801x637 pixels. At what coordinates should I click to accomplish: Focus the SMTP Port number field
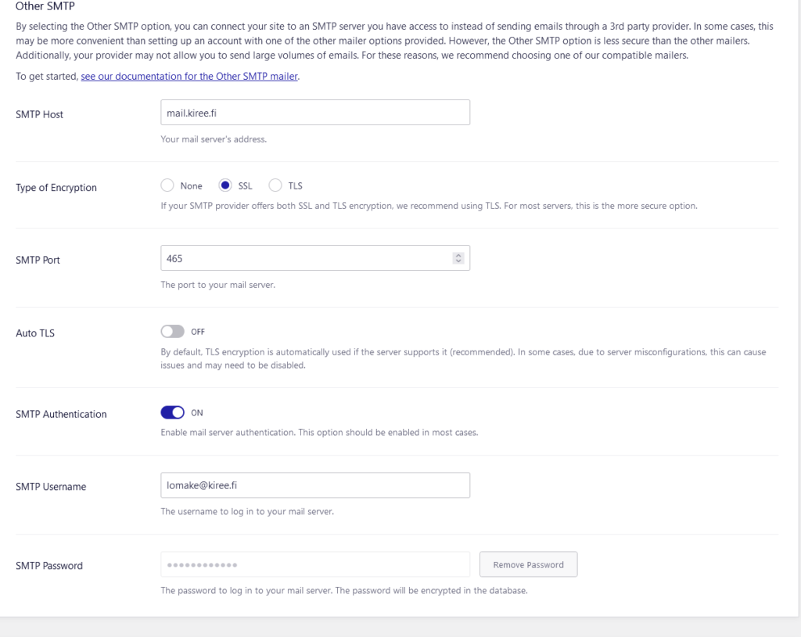coord(305,258)
